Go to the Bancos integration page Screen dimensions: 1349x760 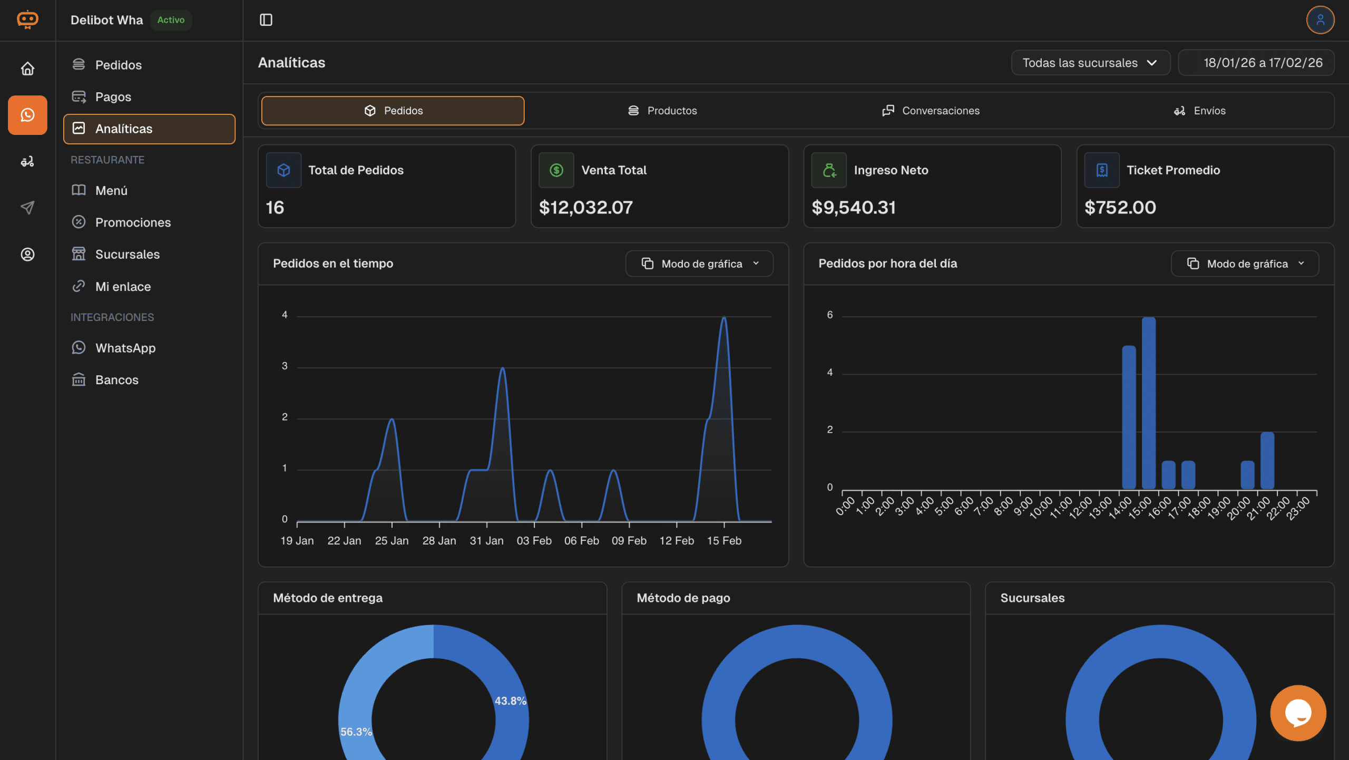point(116,380)
